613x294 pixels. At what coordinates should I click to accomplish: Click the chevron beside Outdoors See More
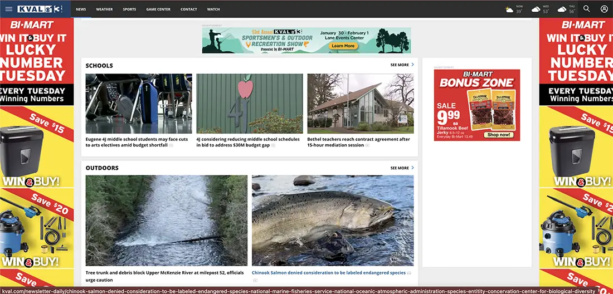[x=412, y=168]
